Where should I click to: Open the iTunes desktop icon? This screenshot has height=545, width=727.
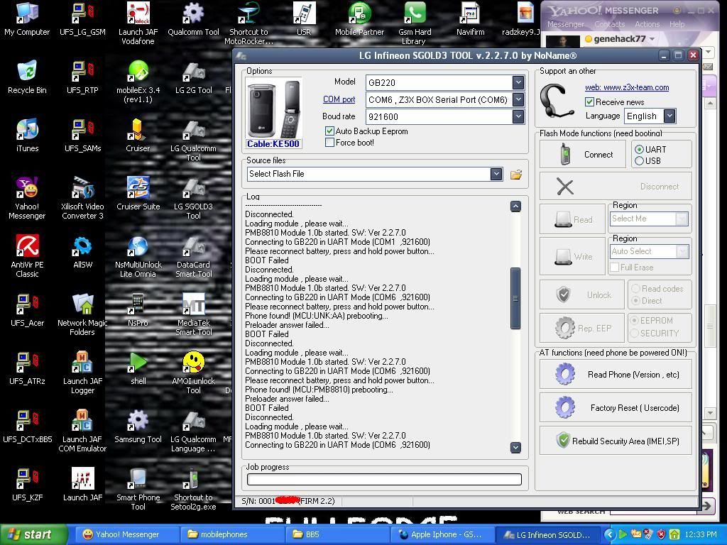coord(27,136)
